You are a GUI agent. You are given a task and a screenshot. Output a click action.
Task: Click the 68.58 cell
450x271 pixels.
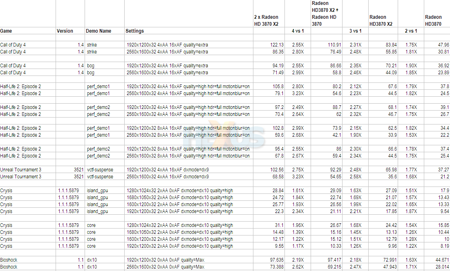coord(269,177)
